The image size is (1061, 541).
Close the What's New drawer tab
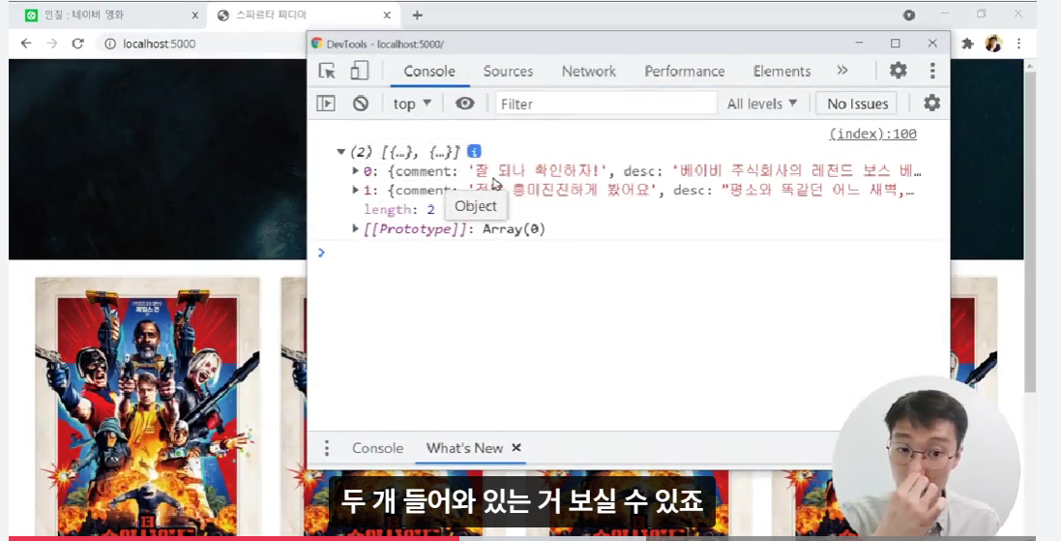click(516, 447)
